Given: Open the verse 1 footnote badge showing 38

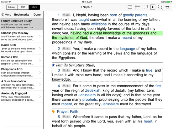Looking at the screenshot, I should point(66,15).
